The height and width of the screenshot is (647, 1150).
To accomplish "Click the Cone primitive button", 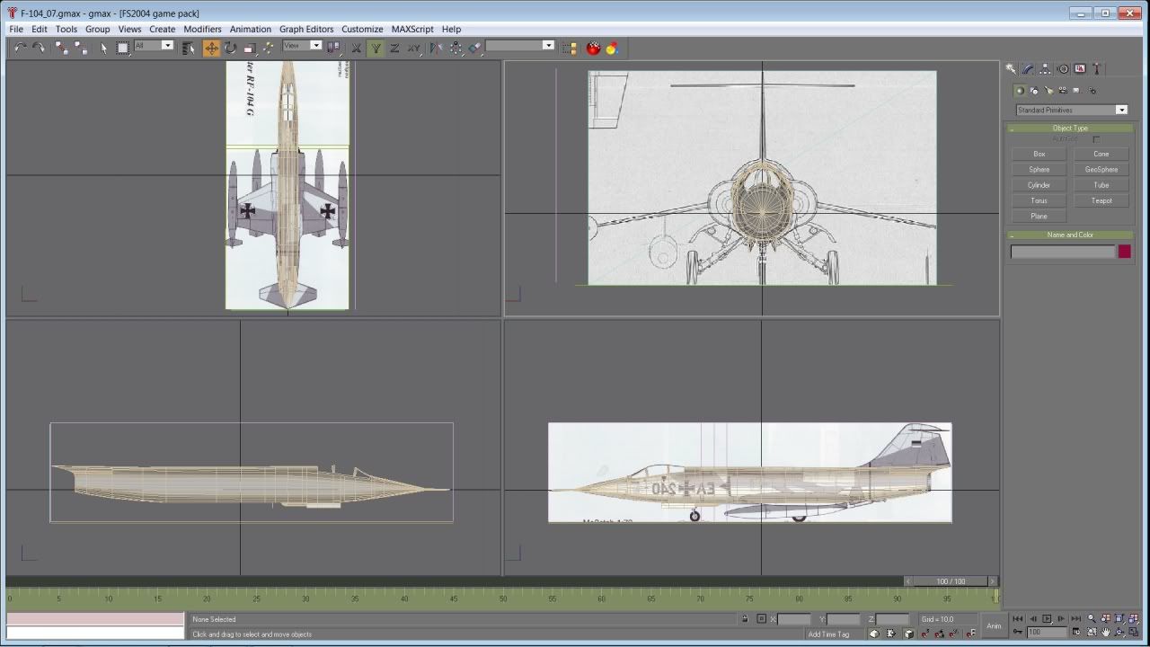I will tap(1101, 154).
